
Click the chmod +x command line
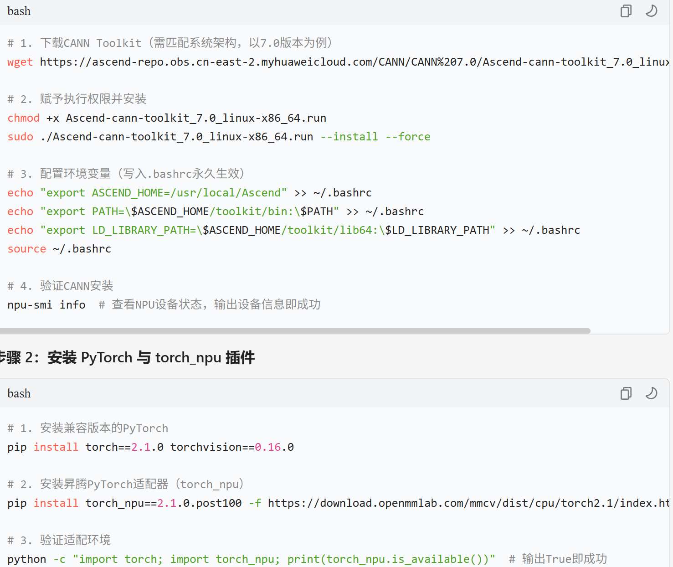167,118
